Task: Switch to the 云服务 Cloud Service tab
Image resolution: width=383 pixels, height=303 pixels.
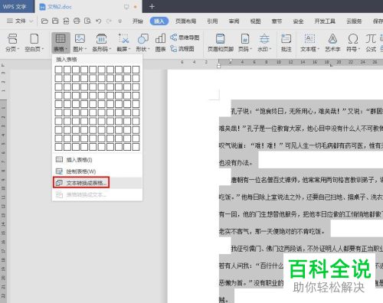Action: click(x=354, y=21)
